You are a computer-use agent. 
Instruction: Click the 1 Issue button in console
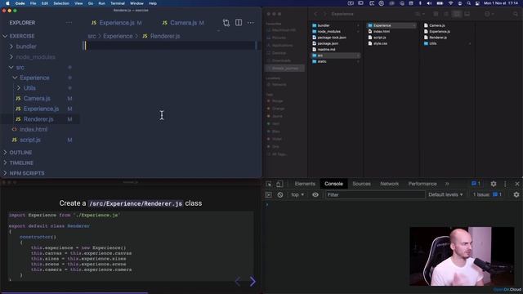click(x=487, y=194)
